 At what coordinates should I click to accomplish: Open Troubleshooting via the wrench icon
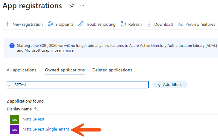(81, 24)
